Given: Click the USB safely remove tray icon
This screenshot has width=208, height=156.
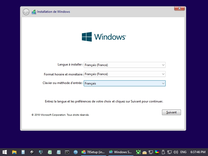Looking at the screenshot, I should tap(163, 152).
